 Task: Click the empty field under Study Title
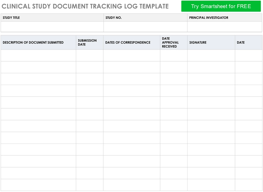(x=52, y=27)
